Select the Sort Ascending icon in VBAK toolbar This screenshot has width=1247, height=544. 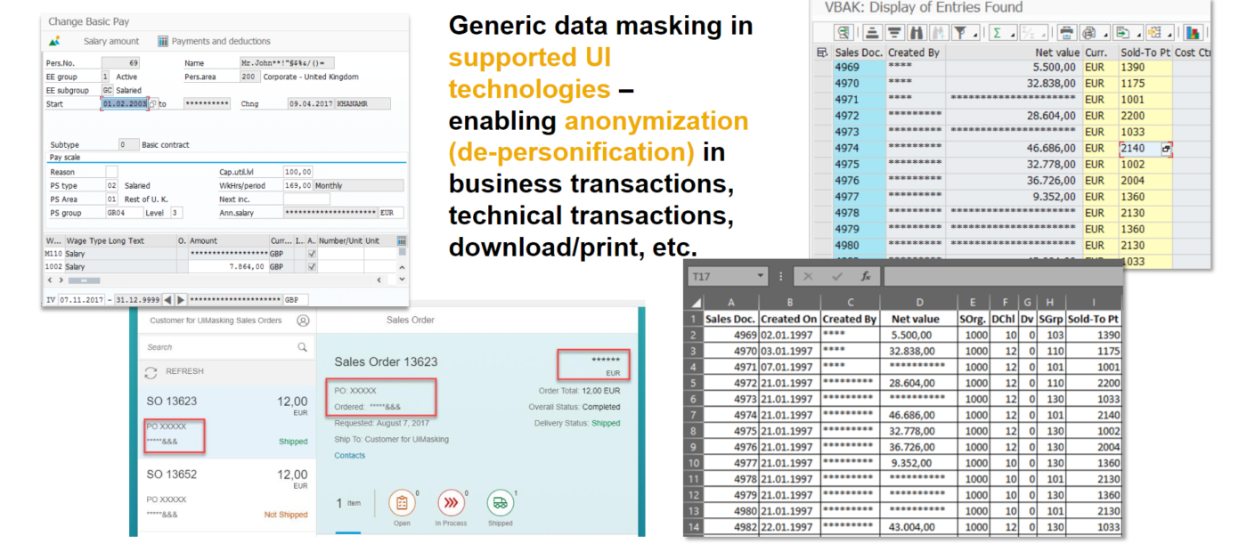(873, 33)
